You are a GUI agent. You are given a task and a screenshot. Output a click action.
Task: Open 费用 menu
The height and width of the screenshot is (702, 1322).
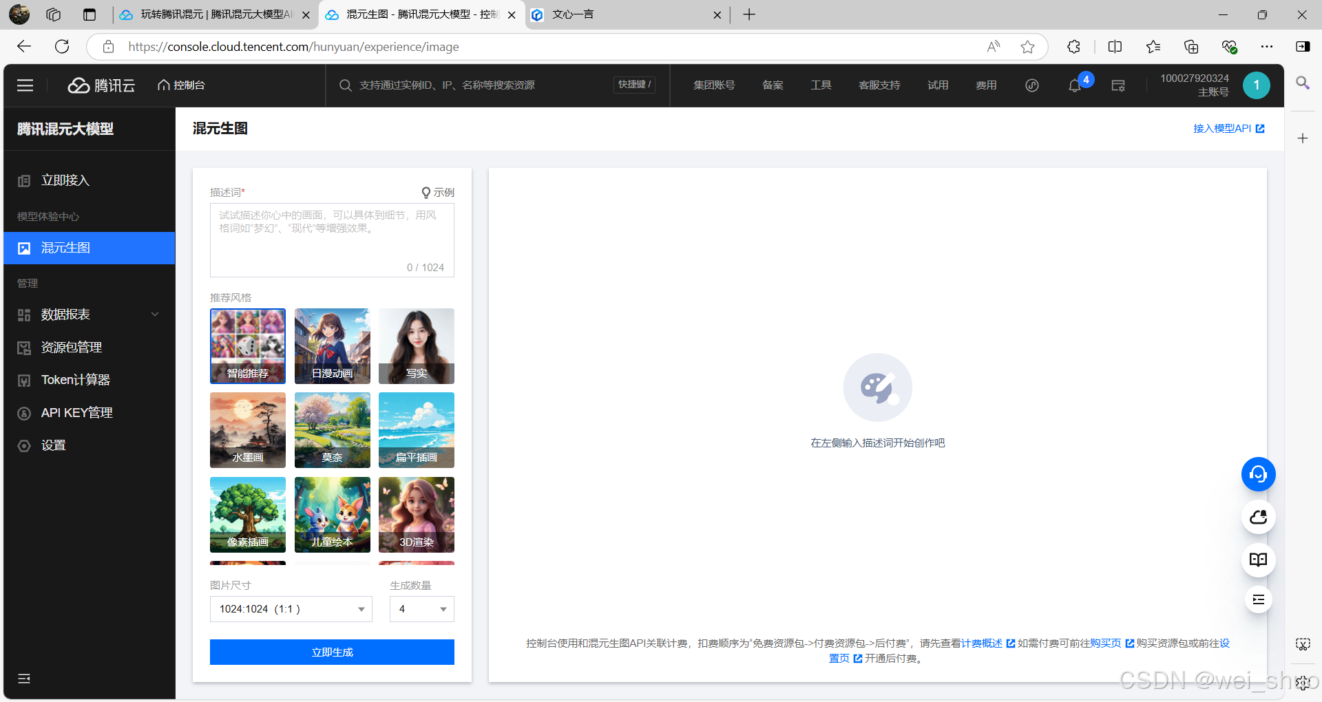click(986, 85)
